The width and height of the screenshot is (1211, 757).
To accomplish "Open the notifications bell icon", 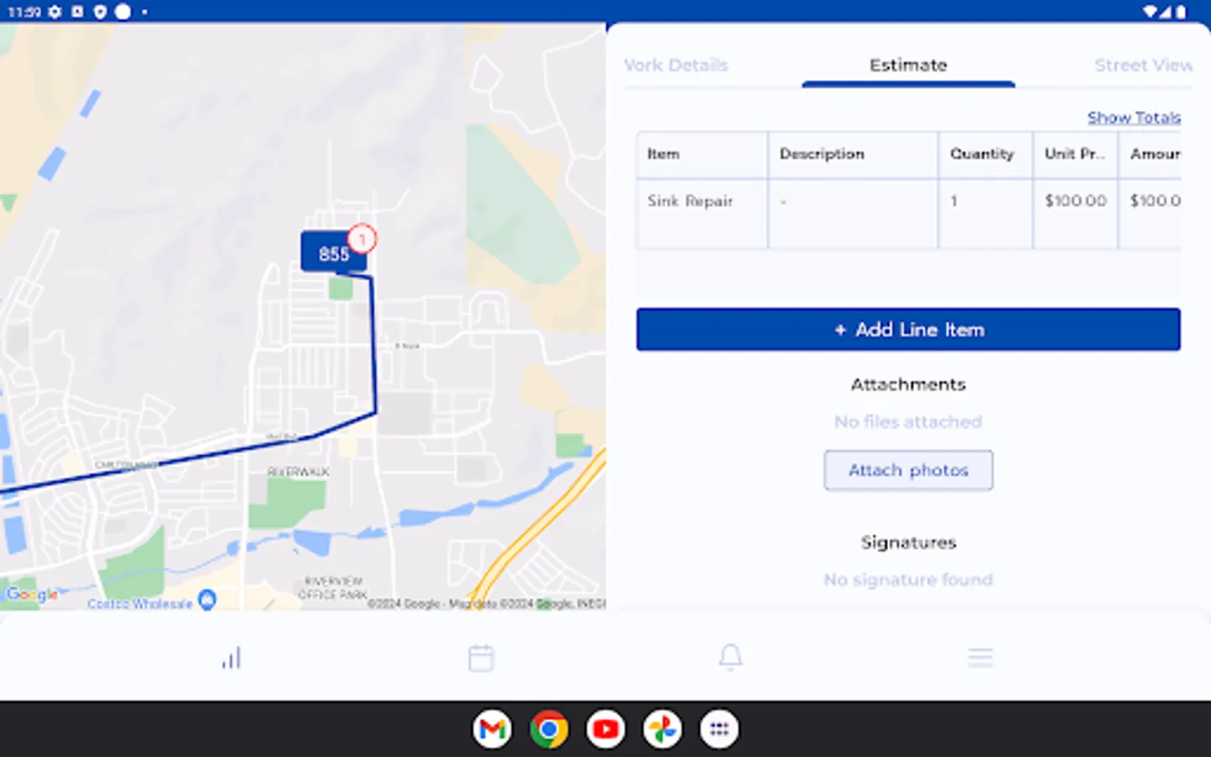I will [x=730, y=657].
